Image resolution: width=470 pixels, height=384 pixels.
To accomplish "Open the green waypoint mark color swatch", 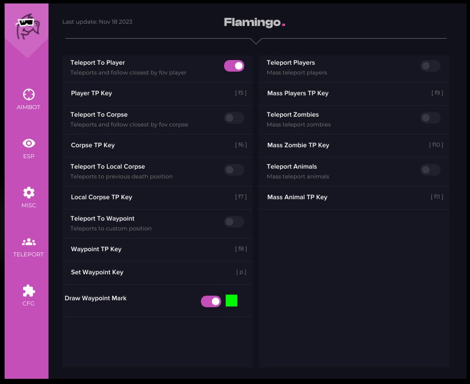I will (232, 301).
